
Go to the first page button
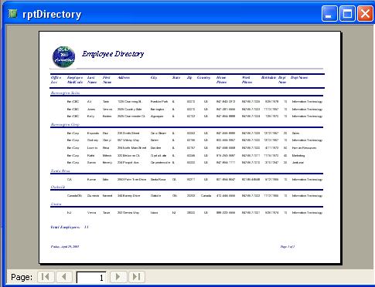click(46, 277)
